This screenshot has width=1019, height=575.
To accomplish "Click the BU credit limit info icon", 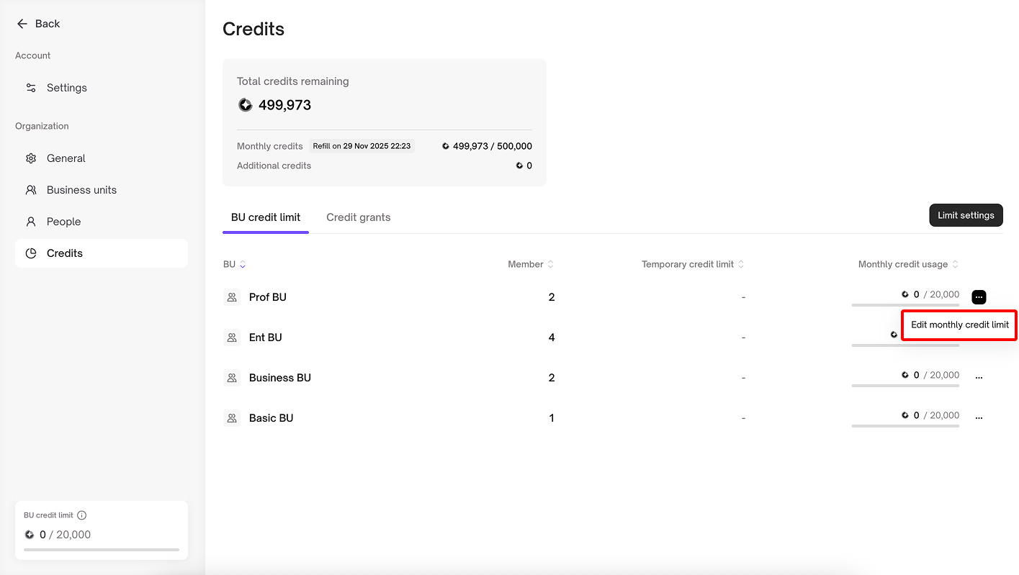I will point(82,515).
